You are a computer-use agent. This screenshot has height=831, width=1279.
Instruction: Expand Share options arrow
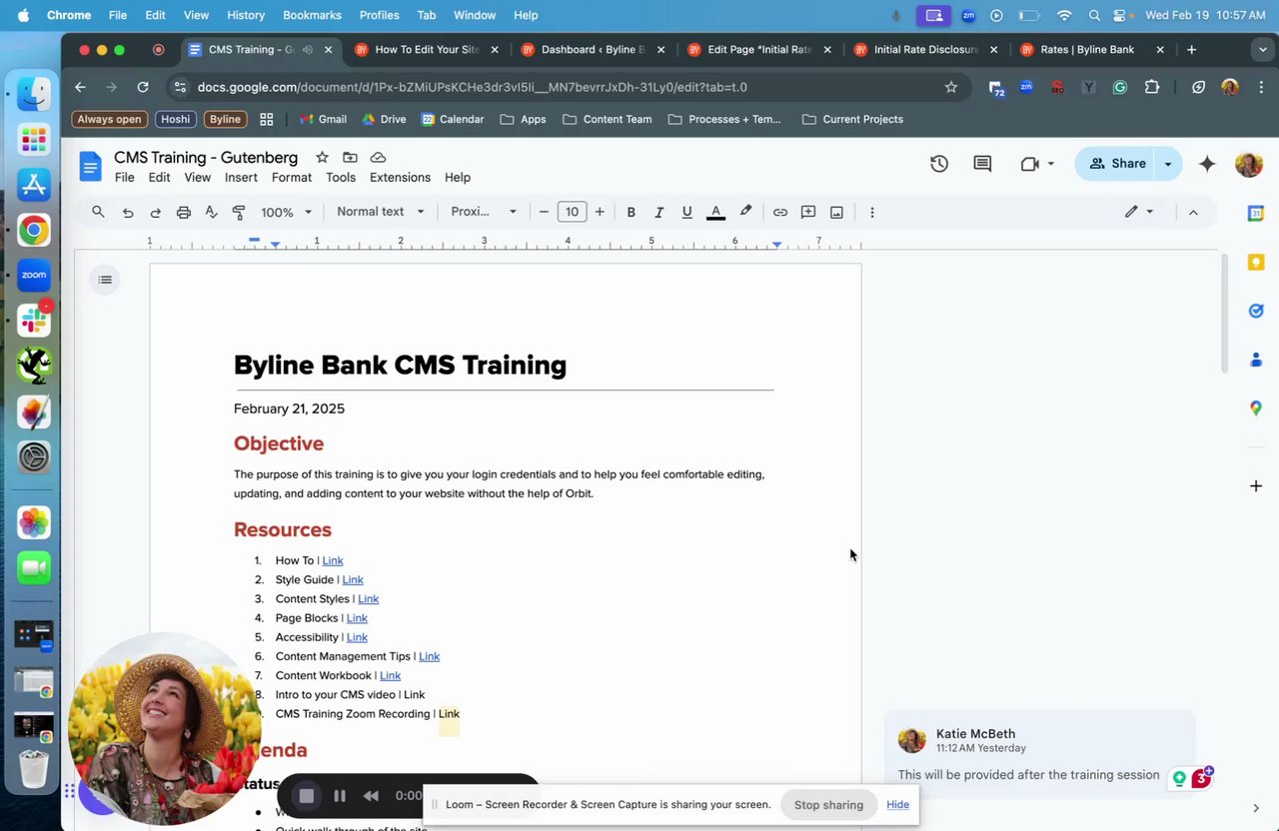[x=1168, y=164]
